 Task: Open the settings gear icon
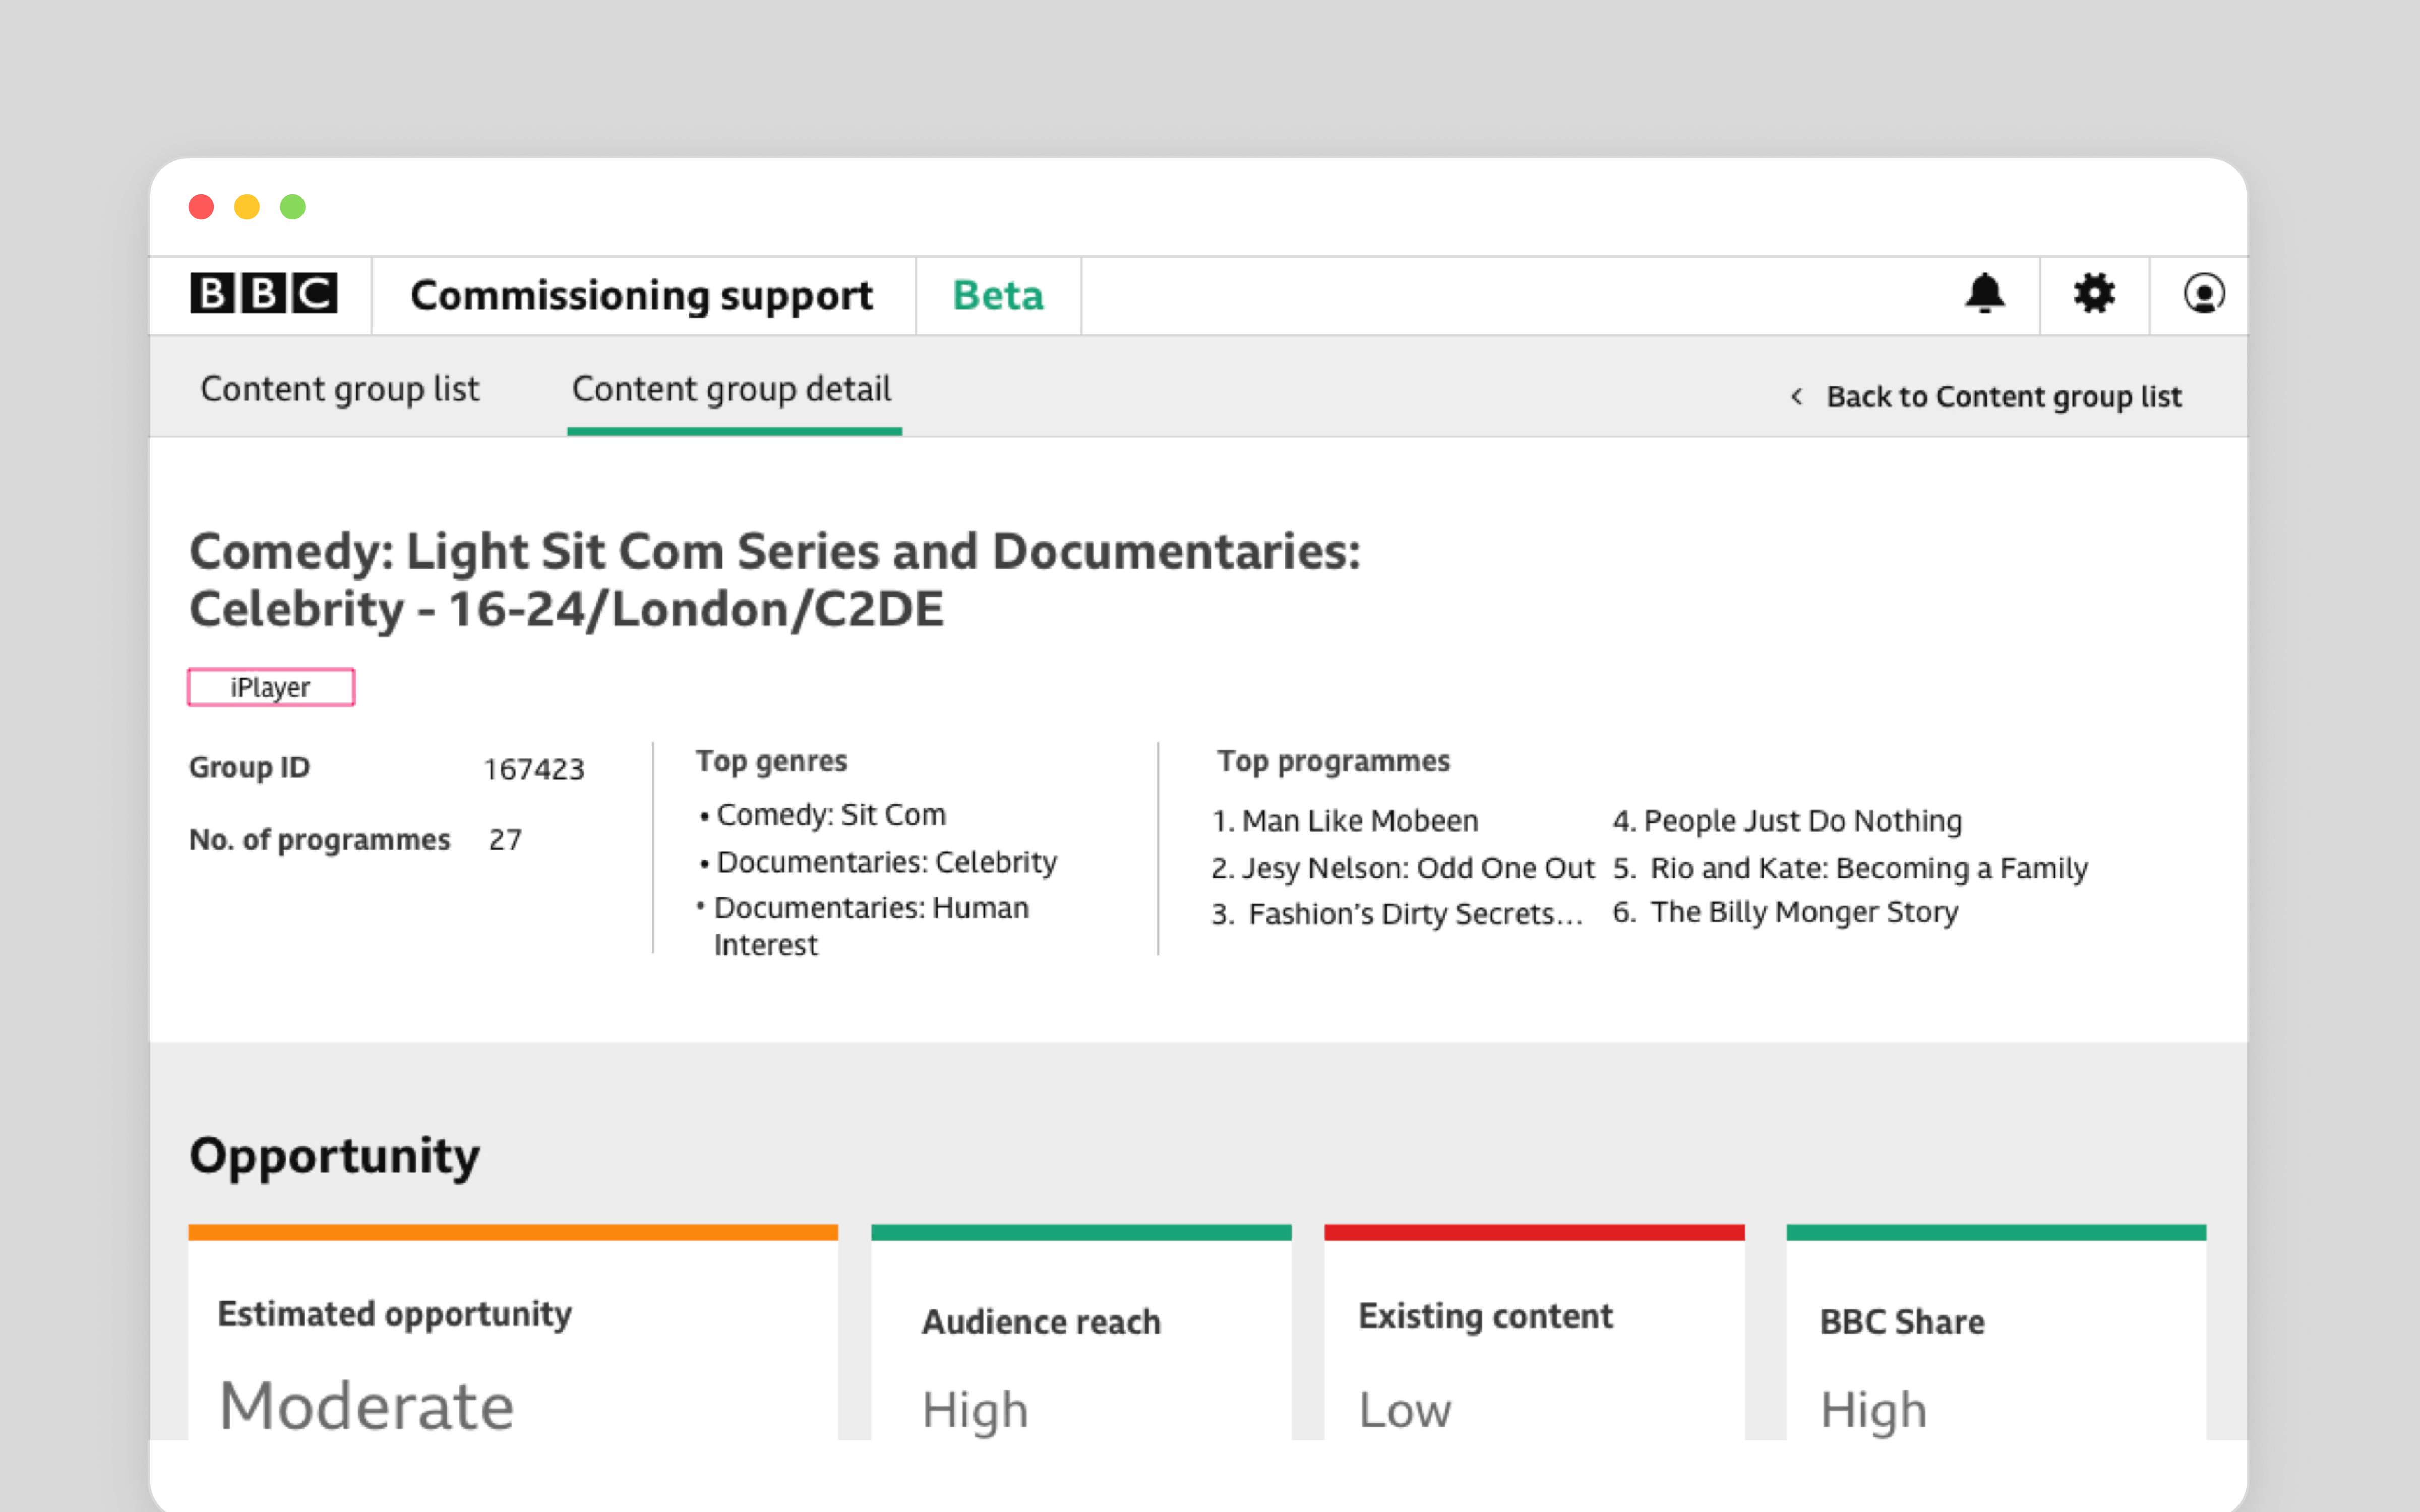point(2094,294)
